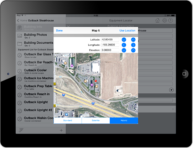The width and height of the screenshot is (193, 148).
Task: Click the red location pin on map
Action: (x=96, y=81)
